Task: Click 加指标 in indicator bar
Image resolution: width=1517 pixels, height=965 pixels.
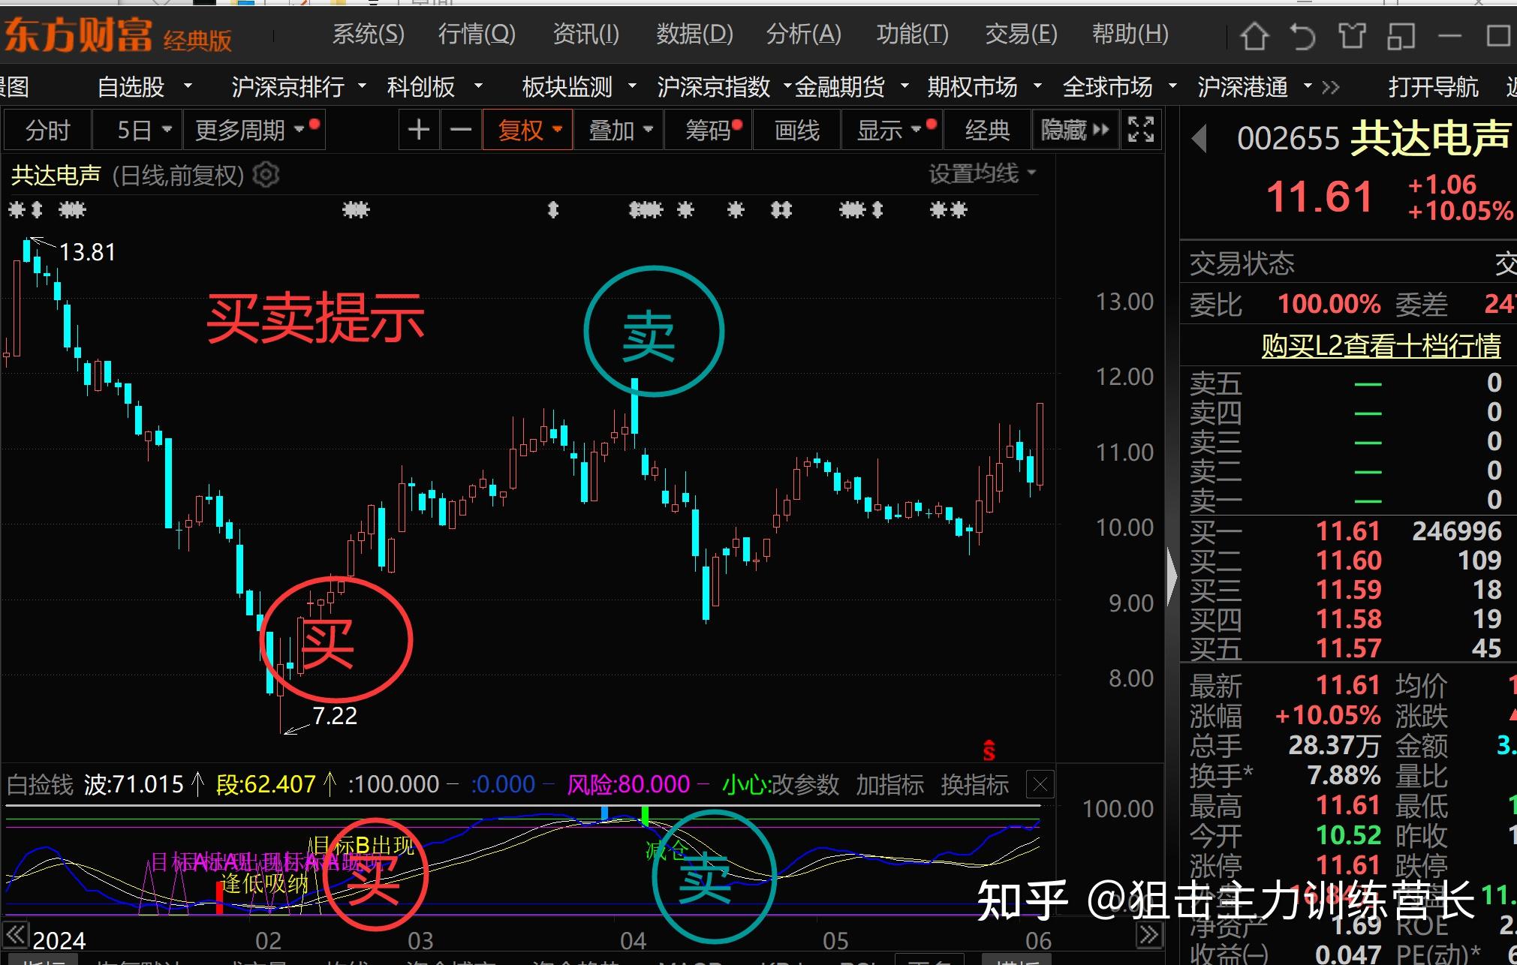Action: coord(890,785)
